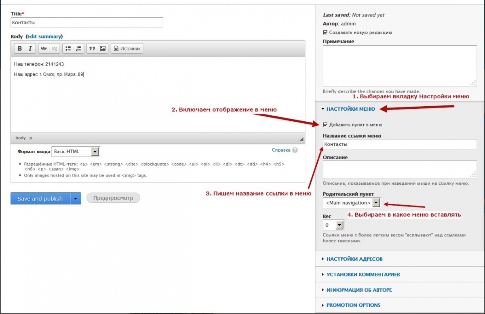485x314 pixels.
Task: Toggle italic formatting in editor toolbar
Action: (30, 48)
